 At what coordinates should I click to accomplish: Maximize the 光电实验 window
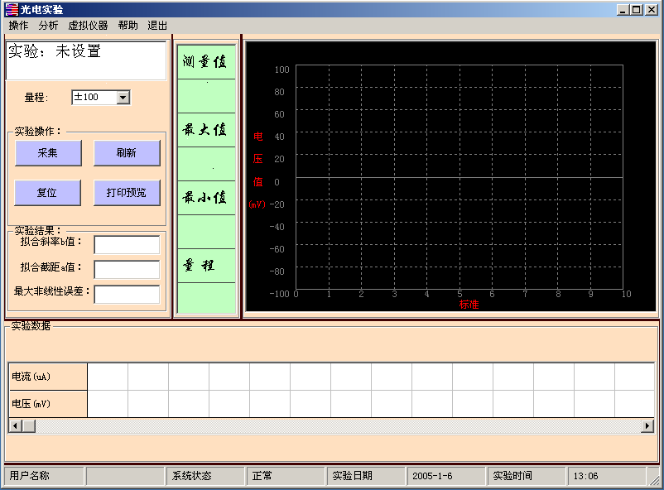[636, 10]
